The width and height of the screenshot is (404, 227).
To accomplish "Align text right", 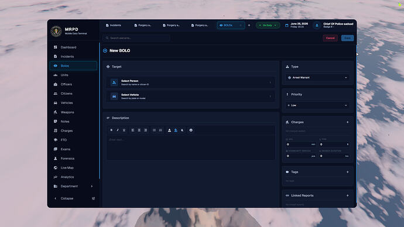I will pos(145,130).
